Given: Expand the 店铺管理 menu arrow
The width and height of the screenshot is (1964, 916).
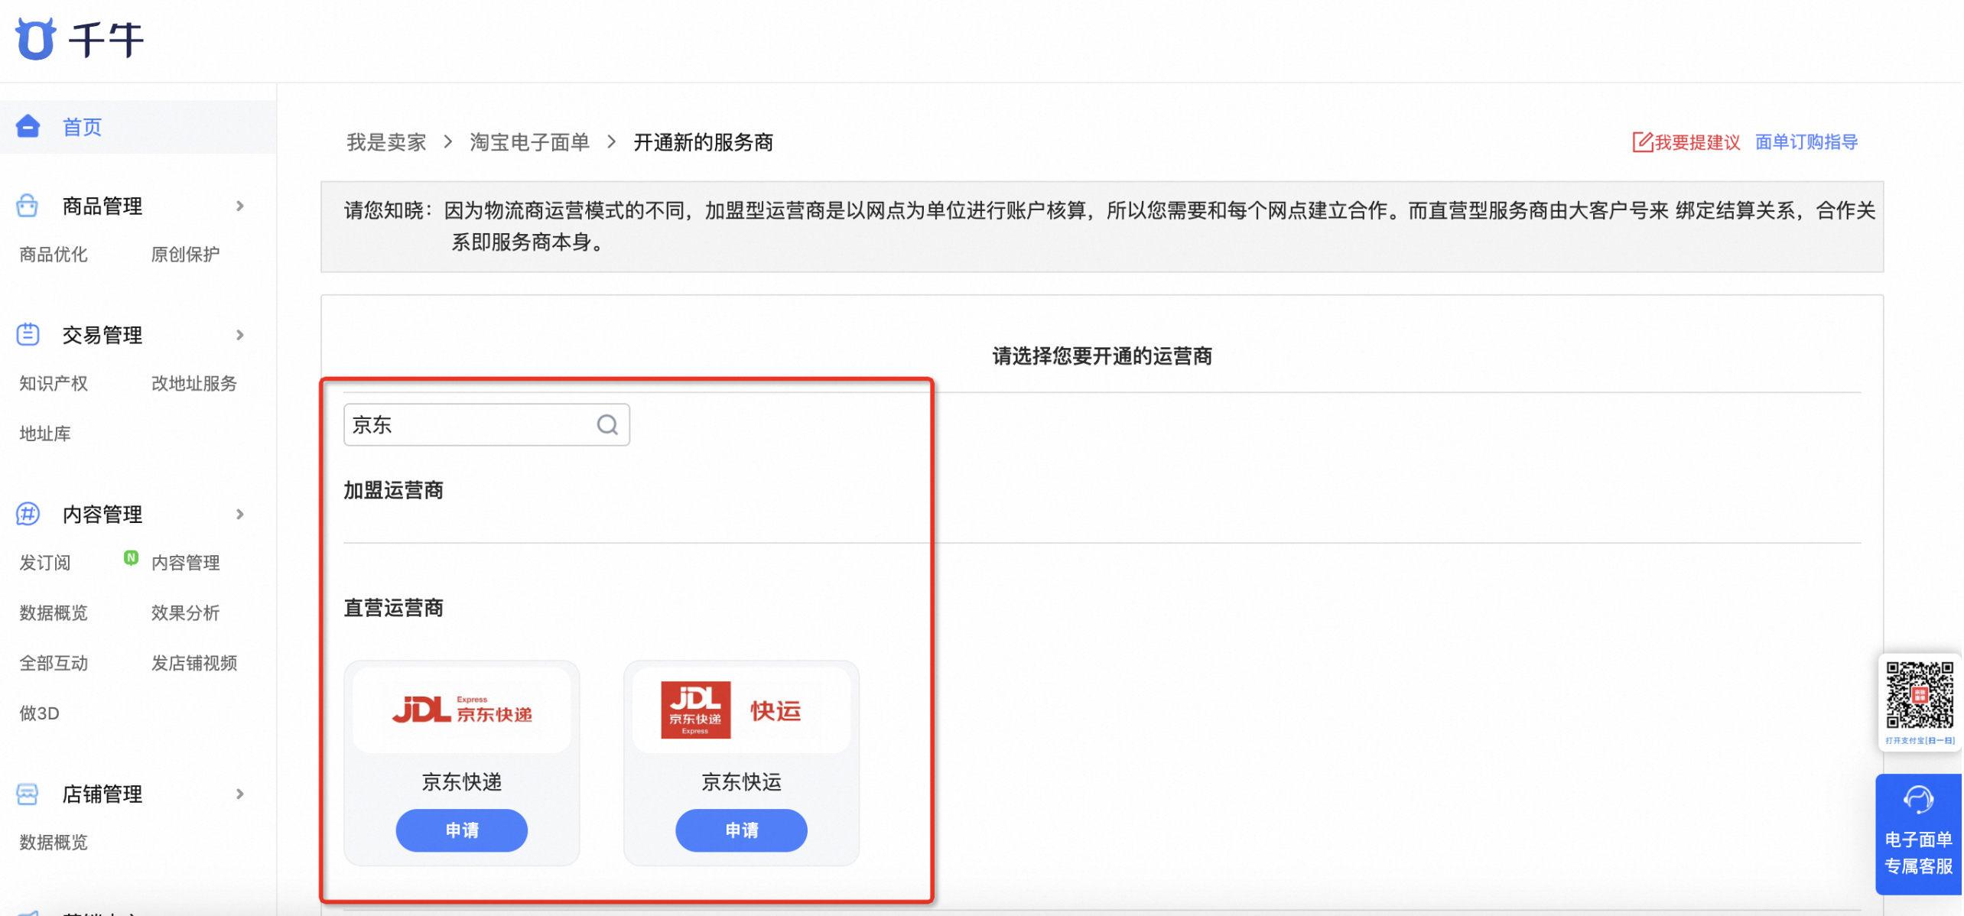Looking at the screenshot, I should pyautogui.click(x=240, y=794).
